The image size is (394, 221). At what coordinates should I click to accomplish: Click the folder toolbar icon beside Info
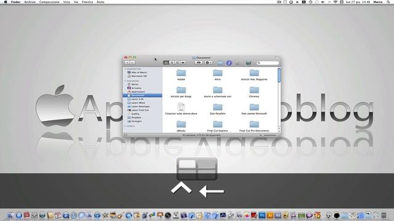pyautogui.click(x=220, y=63)
